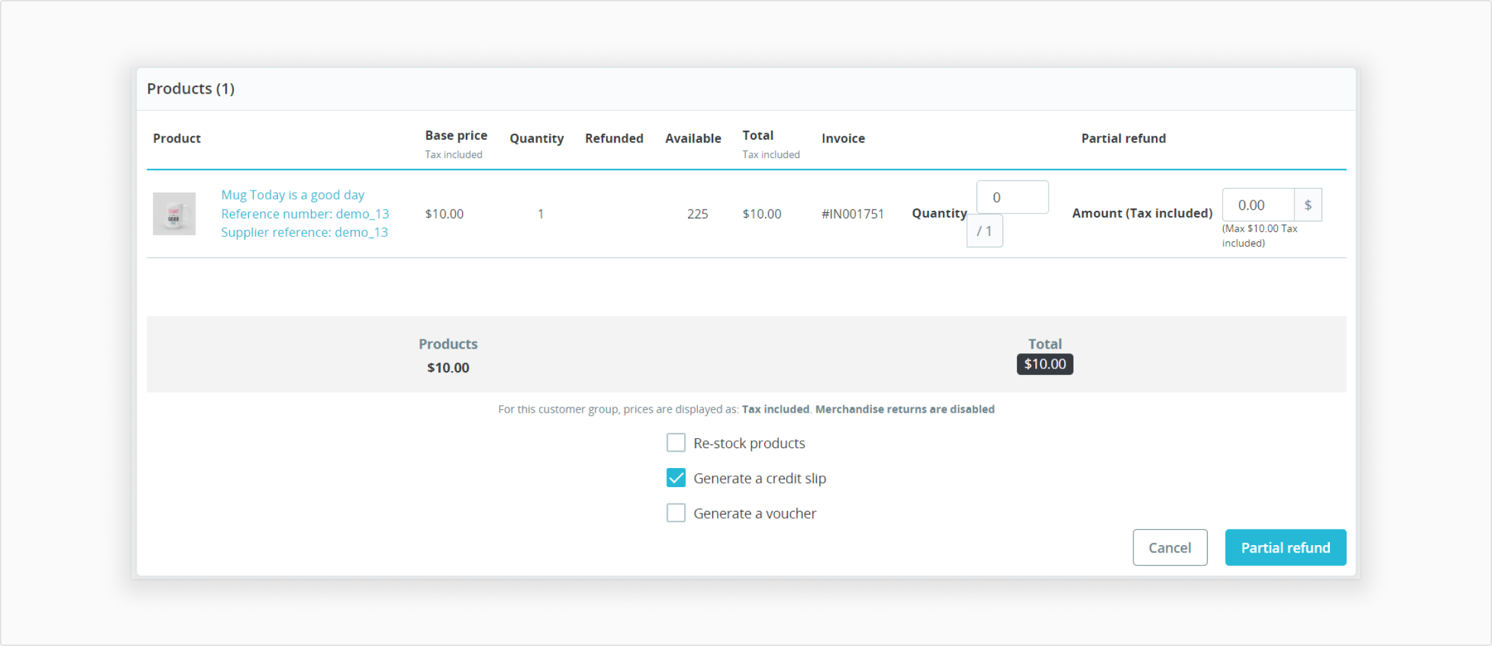Click the invoice number #IN001751

(x=853, y=214)
